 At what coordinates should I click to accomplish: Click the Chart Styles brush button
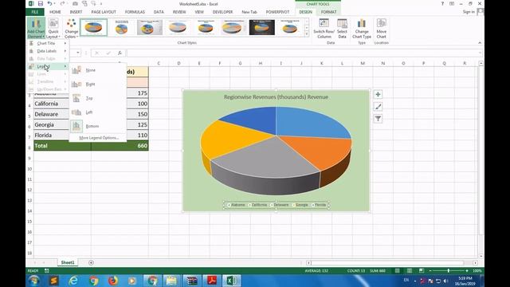point(378,106)
